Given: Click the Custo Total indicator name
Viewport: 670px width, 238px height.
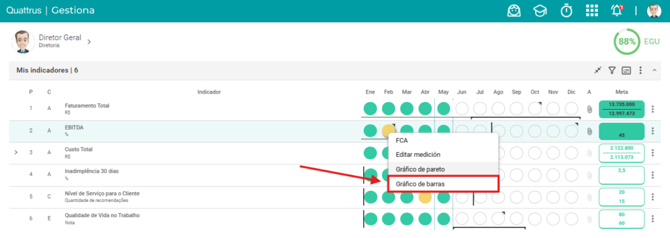Looking at the screenshot, I should [x=79, y=150].
